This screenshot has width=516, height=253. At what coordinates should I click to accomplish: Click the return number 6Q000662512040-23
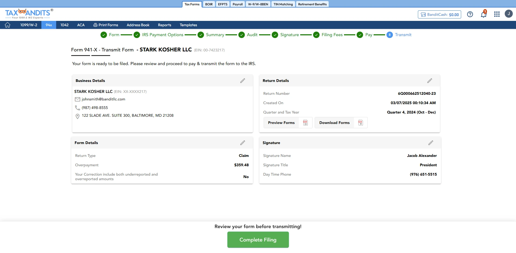click(417, 93)
